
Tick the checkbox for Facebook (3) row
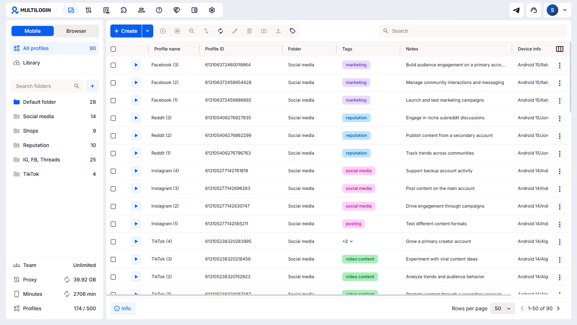point(113,65)
